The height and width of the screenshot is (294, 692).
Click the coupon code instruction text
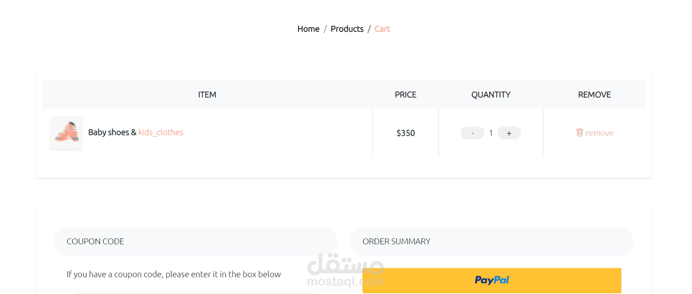pos(174,274)
